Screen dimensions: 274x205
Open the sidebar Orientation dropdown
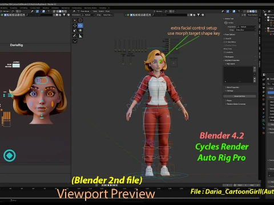tap(246, 27)
